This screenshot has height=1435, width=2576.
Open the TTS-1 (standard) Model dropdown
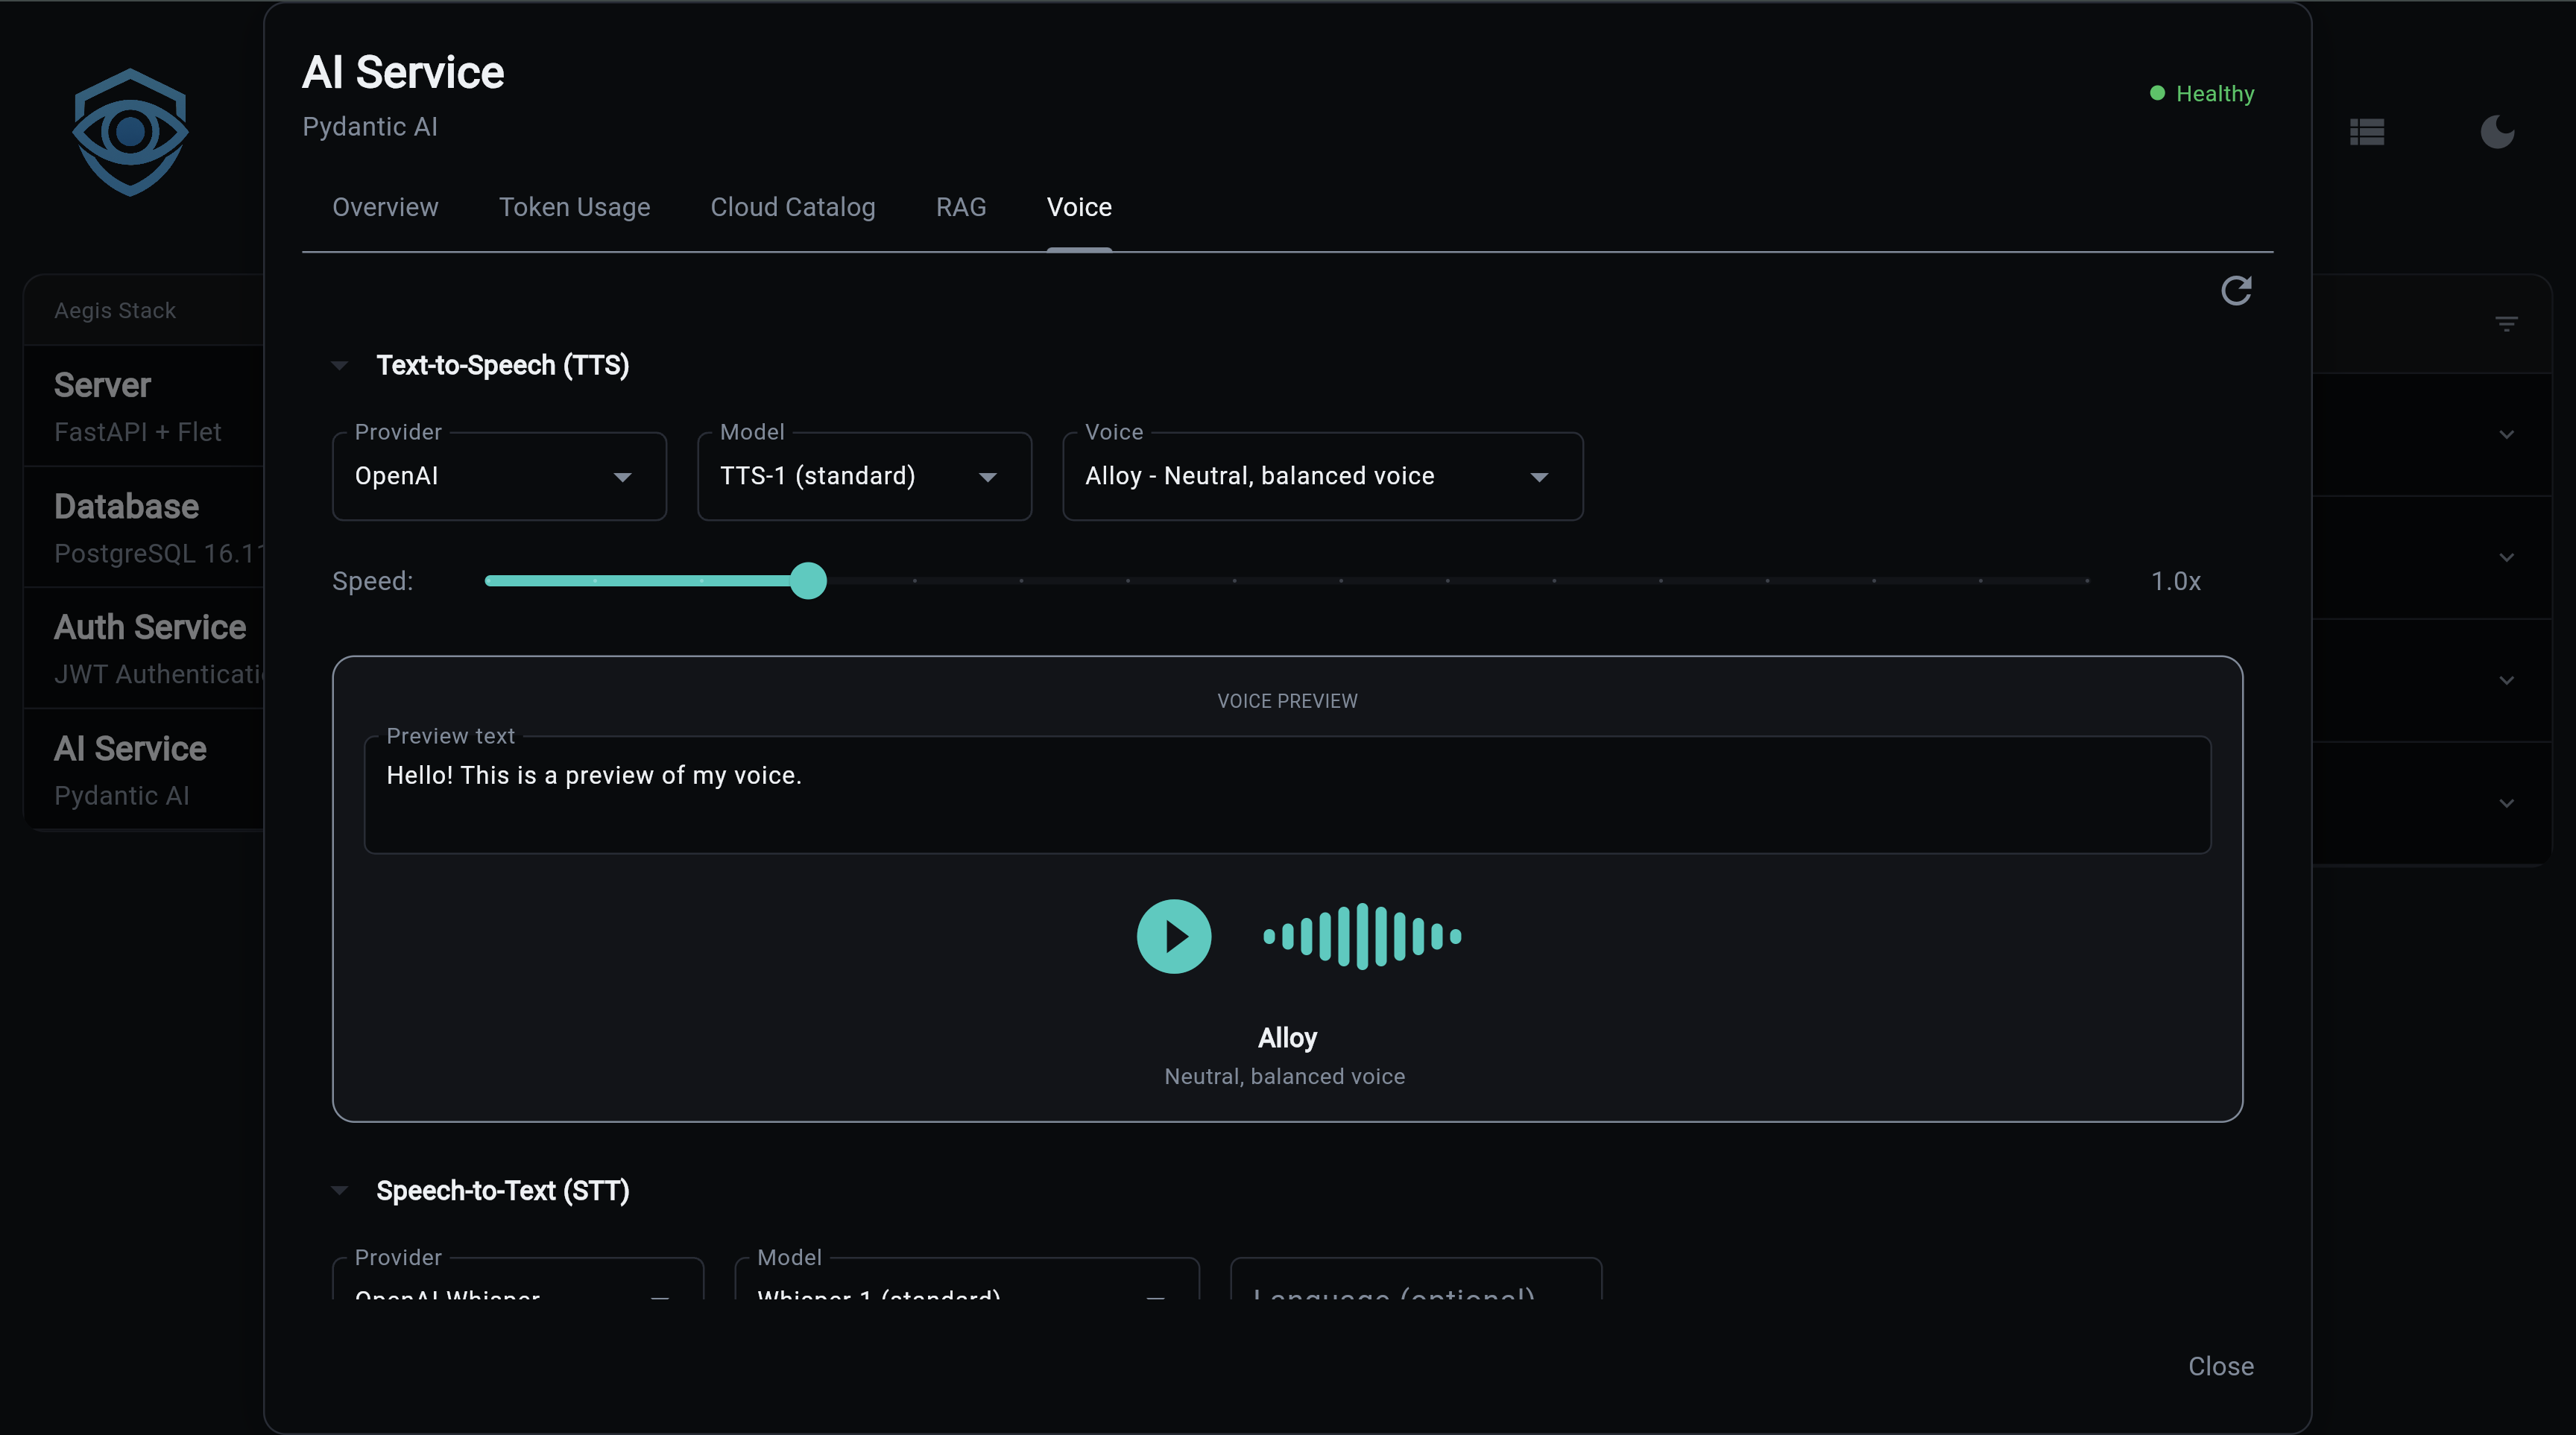point(864,477)
